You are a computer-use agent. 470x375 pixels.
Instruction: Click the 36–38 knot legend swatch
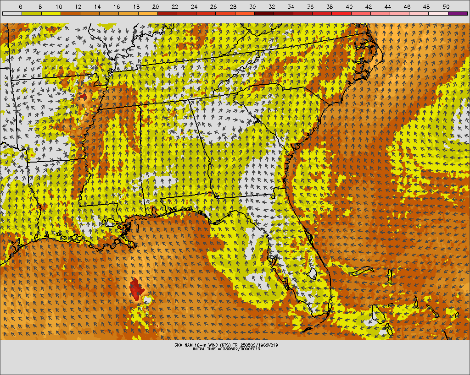click(322, 13)
